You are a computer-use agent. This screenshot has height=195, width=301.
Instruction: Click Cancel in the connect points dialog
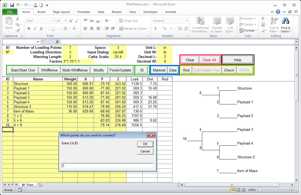(x=145, y=151)
